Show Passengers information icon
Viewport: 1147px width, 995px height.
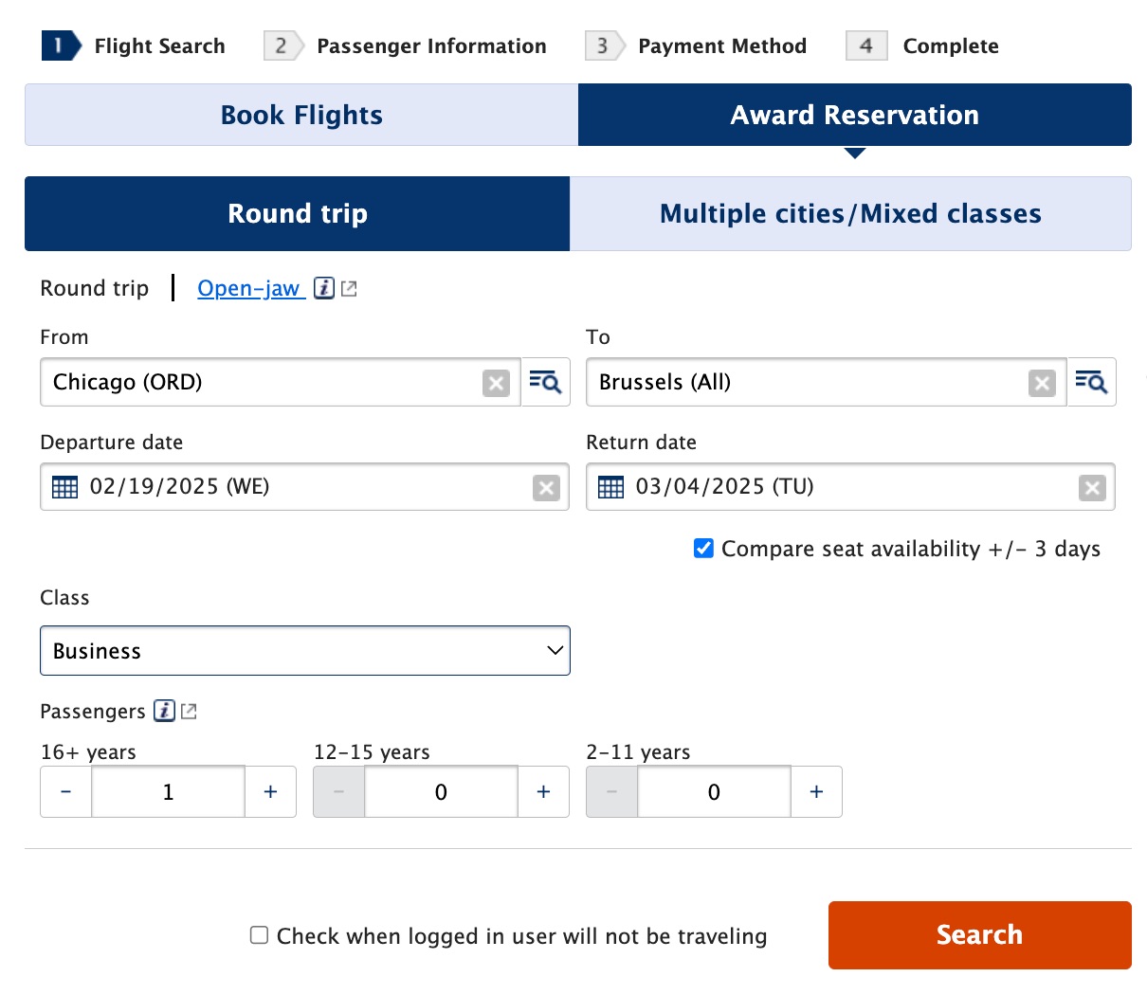(164, 711)
